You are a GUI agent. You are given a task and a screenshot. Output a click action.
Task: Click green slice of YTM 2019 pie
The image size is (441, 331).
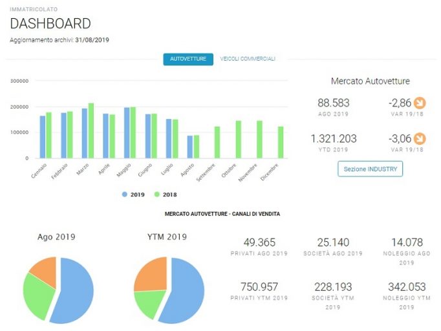coord(149,303)
